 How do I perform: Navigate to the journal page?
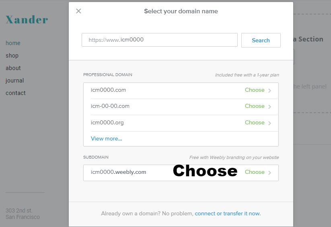click(x=15, y=80)
